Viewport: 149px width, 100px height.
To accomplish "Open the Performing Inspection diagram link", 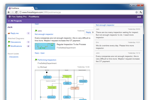I will tap(47, 60).
